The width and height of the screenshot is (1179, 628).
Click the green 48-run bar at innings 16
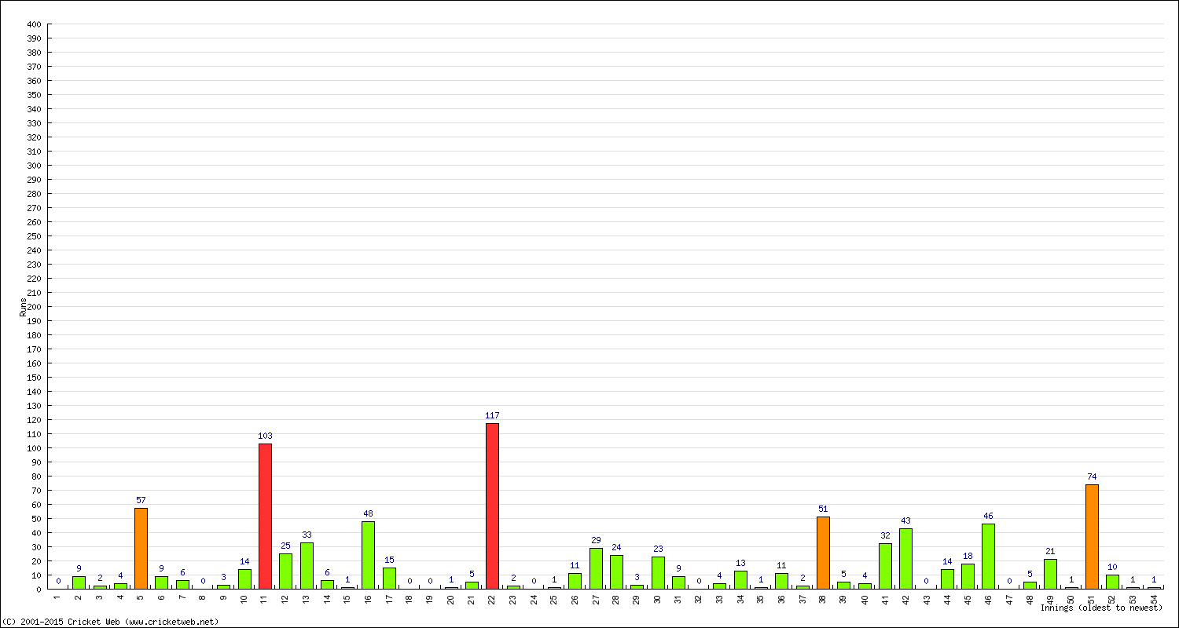coord(368,555)
